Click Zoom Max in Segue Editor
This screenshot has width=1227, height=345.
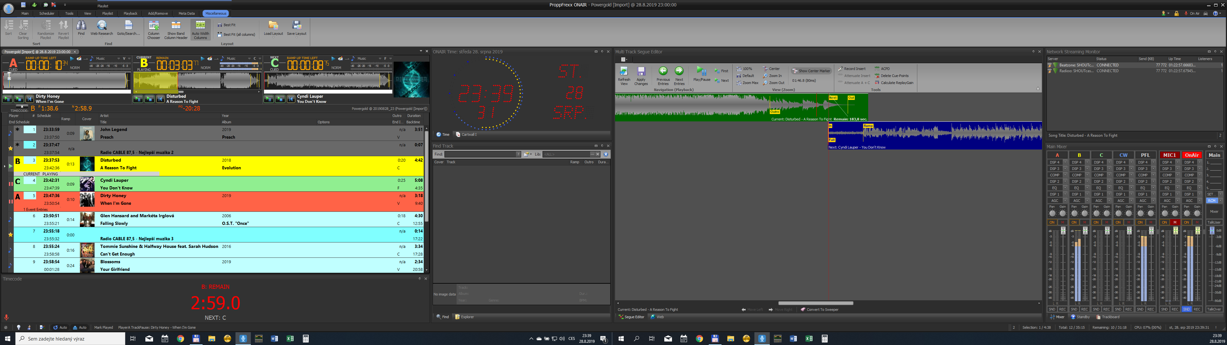747,83
